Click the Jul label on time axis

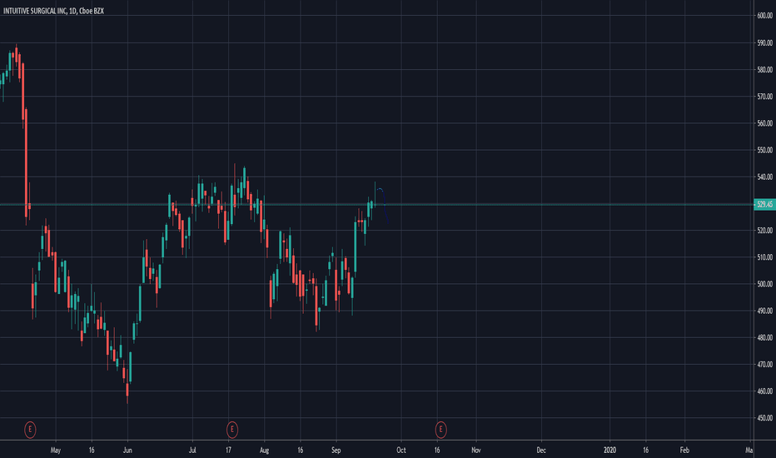pyautogui.click(x=192, y=450)
